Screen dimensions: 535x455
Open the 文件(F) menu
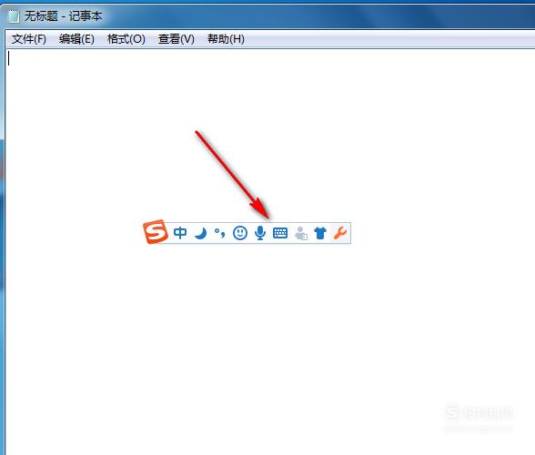click(29, 39)
